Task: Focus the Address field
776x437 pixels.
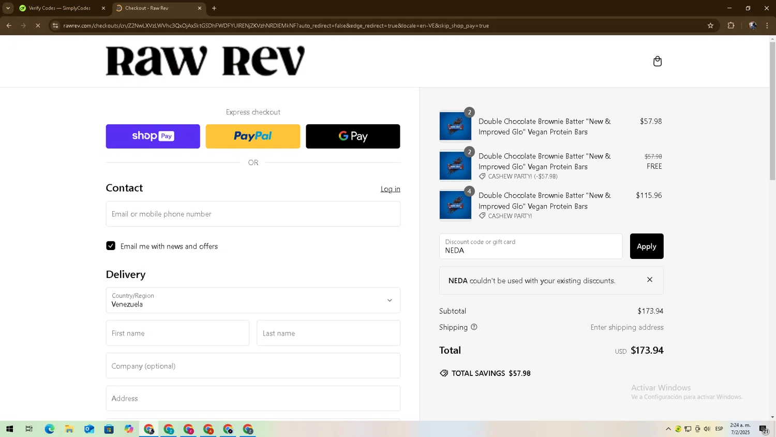Action: [x=253, y=398]
